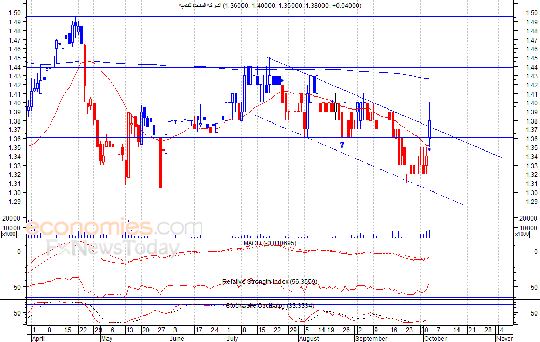Click date label 13 on time axis
The image size is (540, 342).
click(x=129, y=330)
